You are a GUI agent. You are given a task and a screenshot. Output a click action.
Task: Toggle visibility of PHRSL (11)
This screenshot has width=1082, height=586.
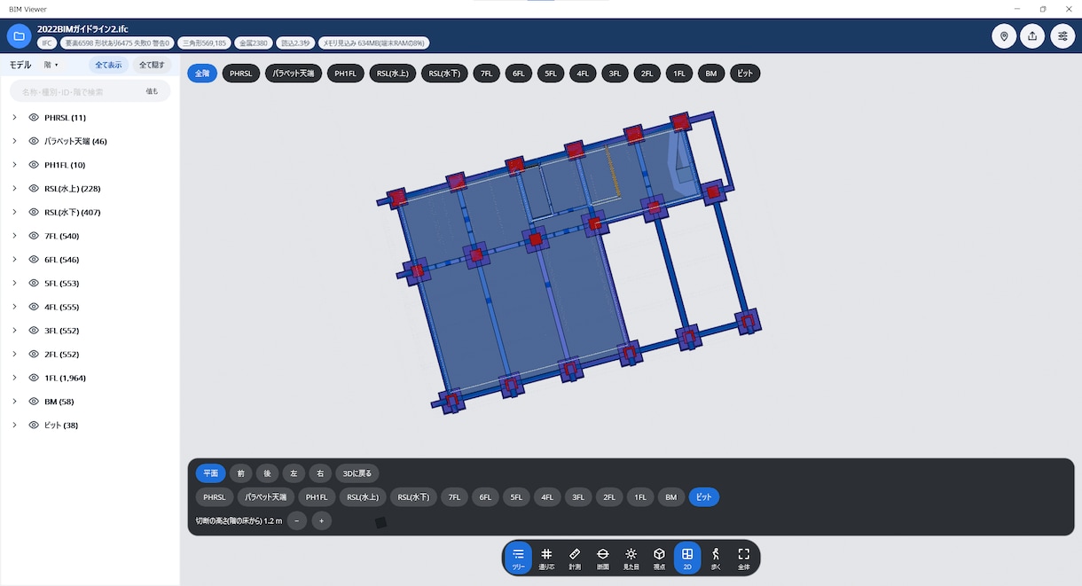click(x=34, y=117)
